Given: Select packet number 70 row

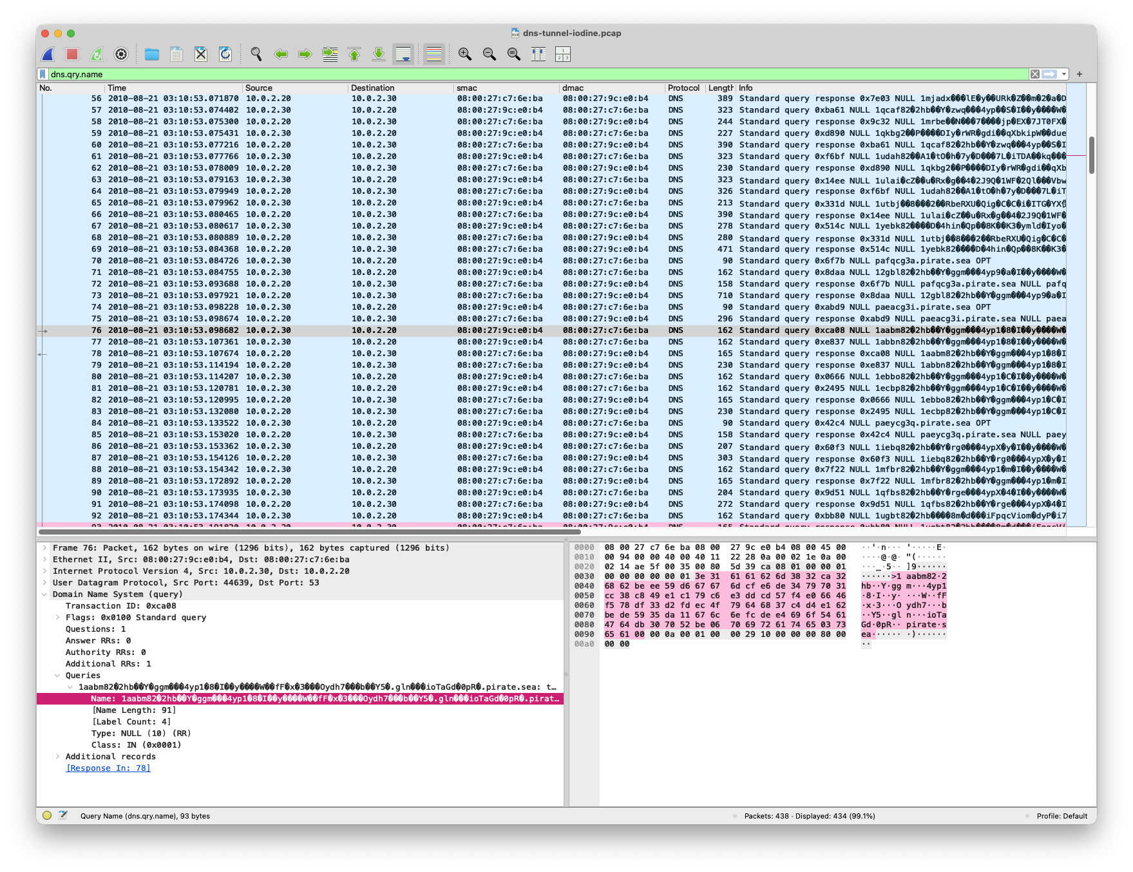Looking at the screenshot, I should click(551, 261).
